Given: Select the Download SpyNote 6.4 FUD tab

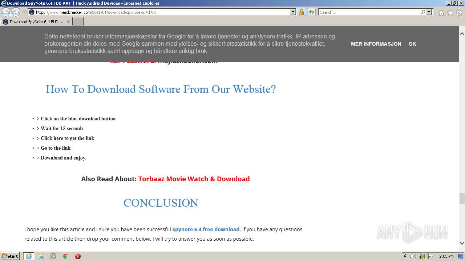Looking at the screenshot, I should (x=36, y=22).
